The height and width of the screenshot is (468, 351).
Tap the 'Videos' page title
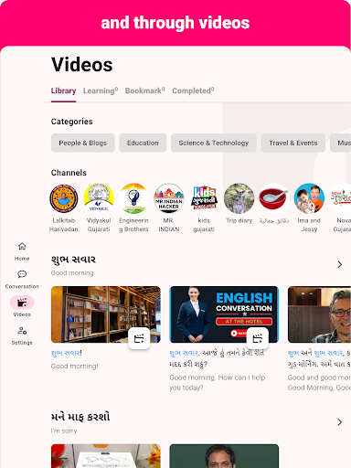click(x=82, y=65)
